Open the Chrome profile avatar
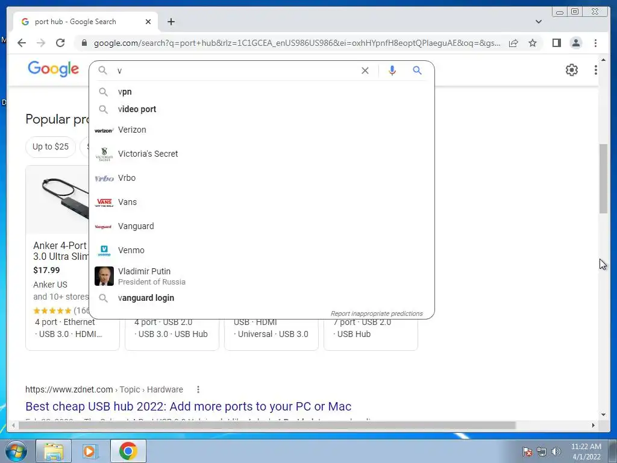The width and height of the screenshot is (617, 463). click(575, 43)
